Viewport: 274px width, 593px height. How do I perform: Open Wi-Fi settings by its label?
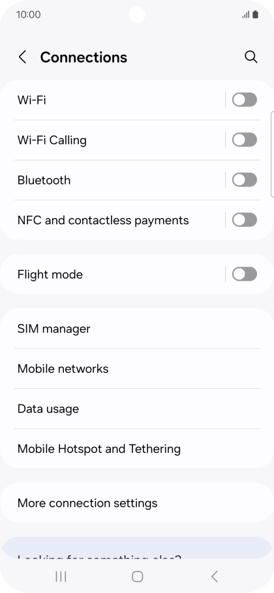[32, 100]
